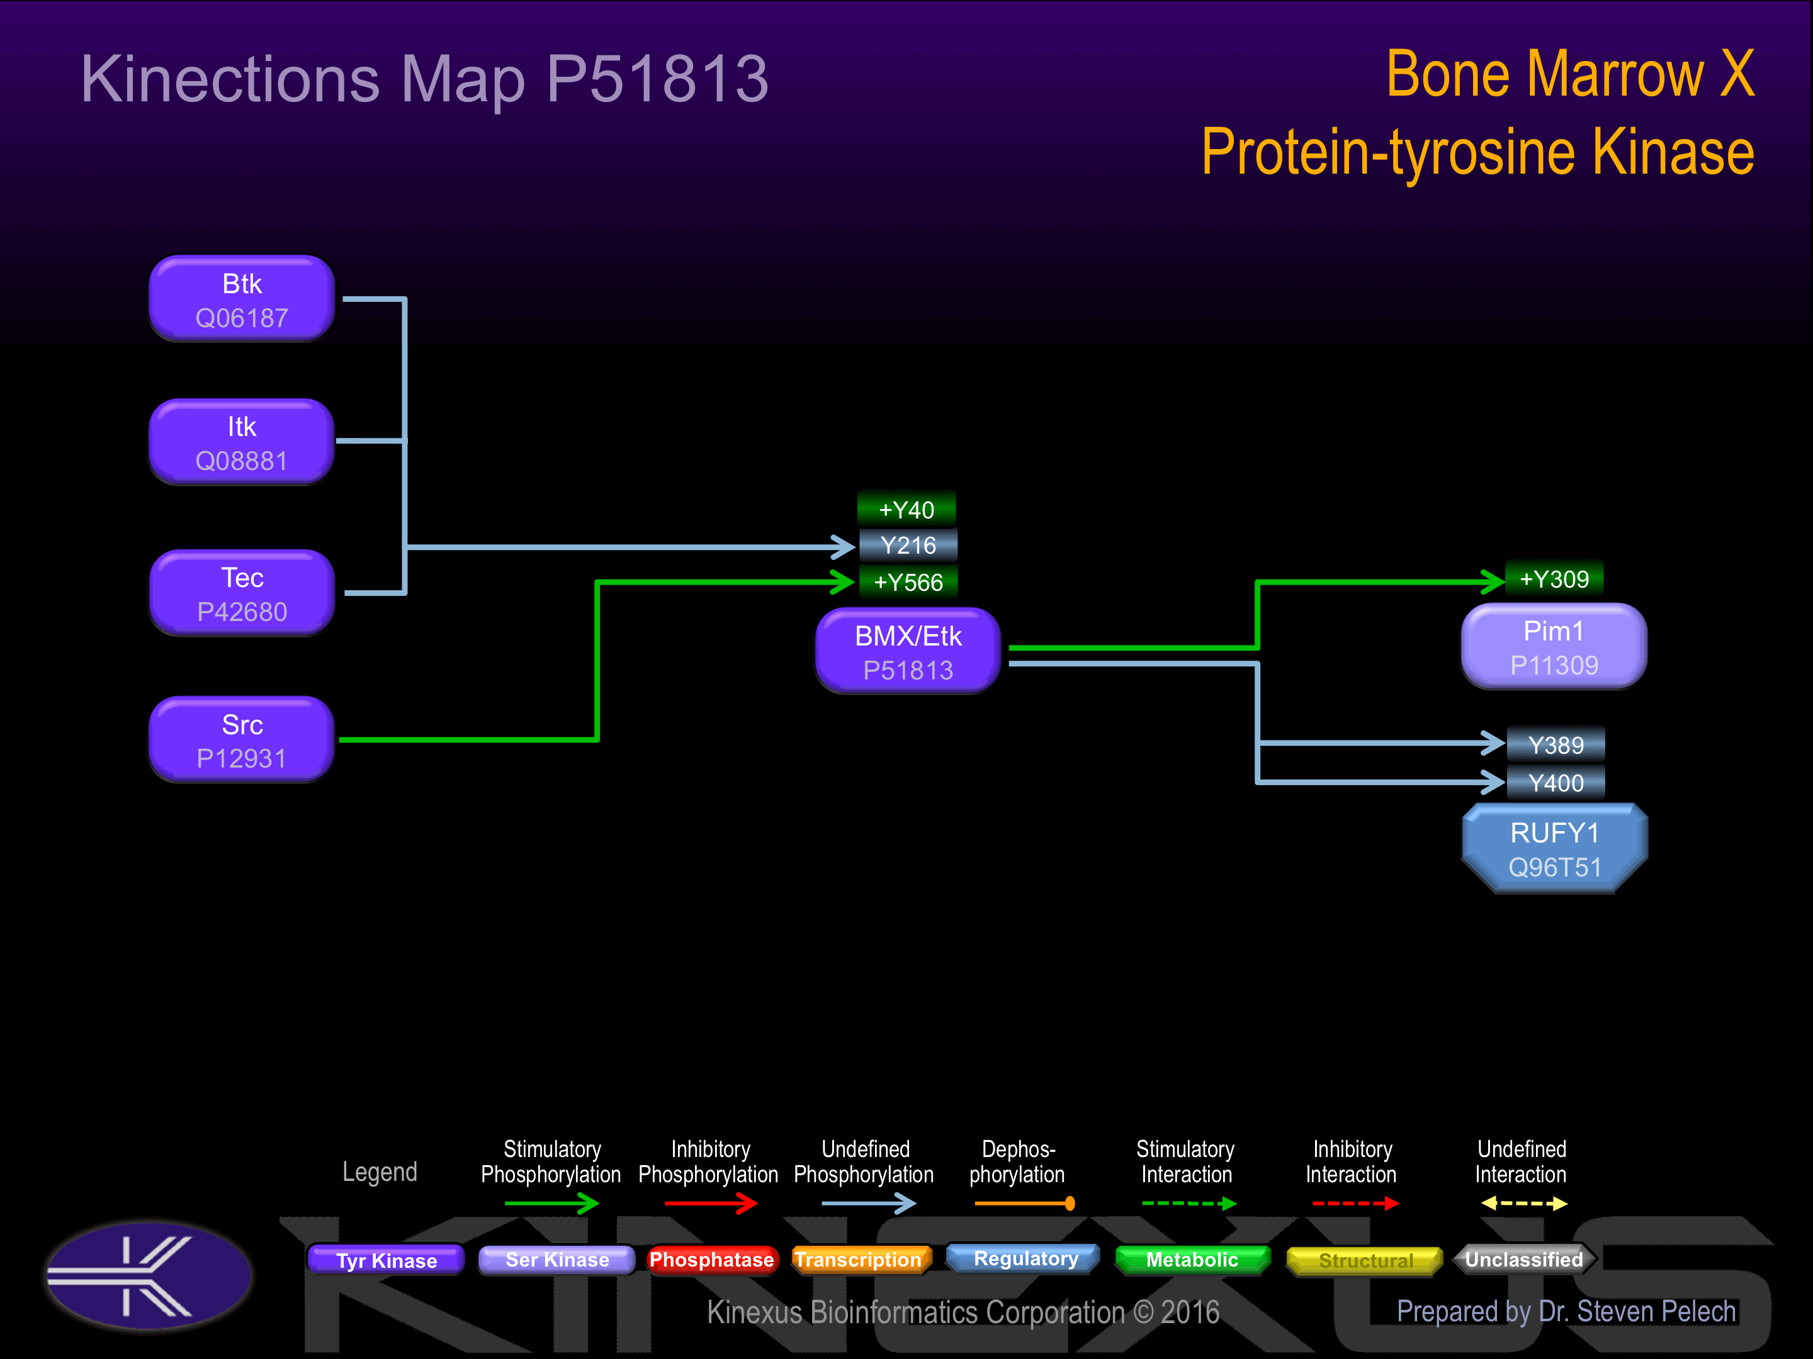Viewport: 1813px width, 1359px height.
Task: Click the Tyr Kinase legend swatch
Action: click(x=386, y=1260)
